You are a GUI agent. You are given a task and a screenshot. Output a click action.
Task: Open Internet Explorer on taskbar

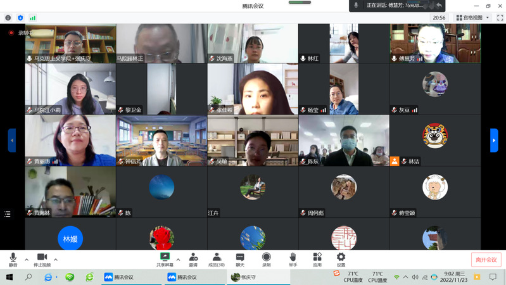click(x=48, y=277)
